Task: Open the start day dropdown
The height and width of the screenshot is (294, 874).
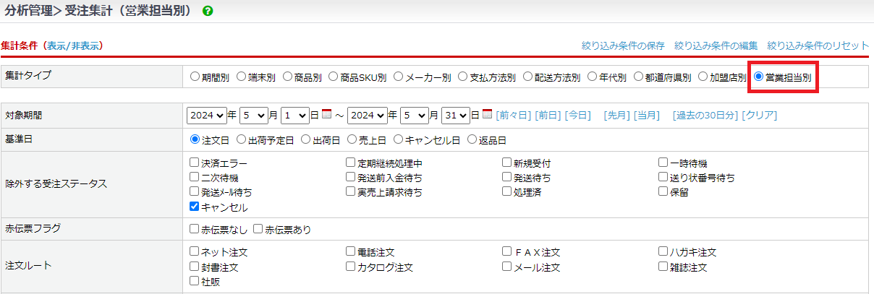Action: (294, 115)
